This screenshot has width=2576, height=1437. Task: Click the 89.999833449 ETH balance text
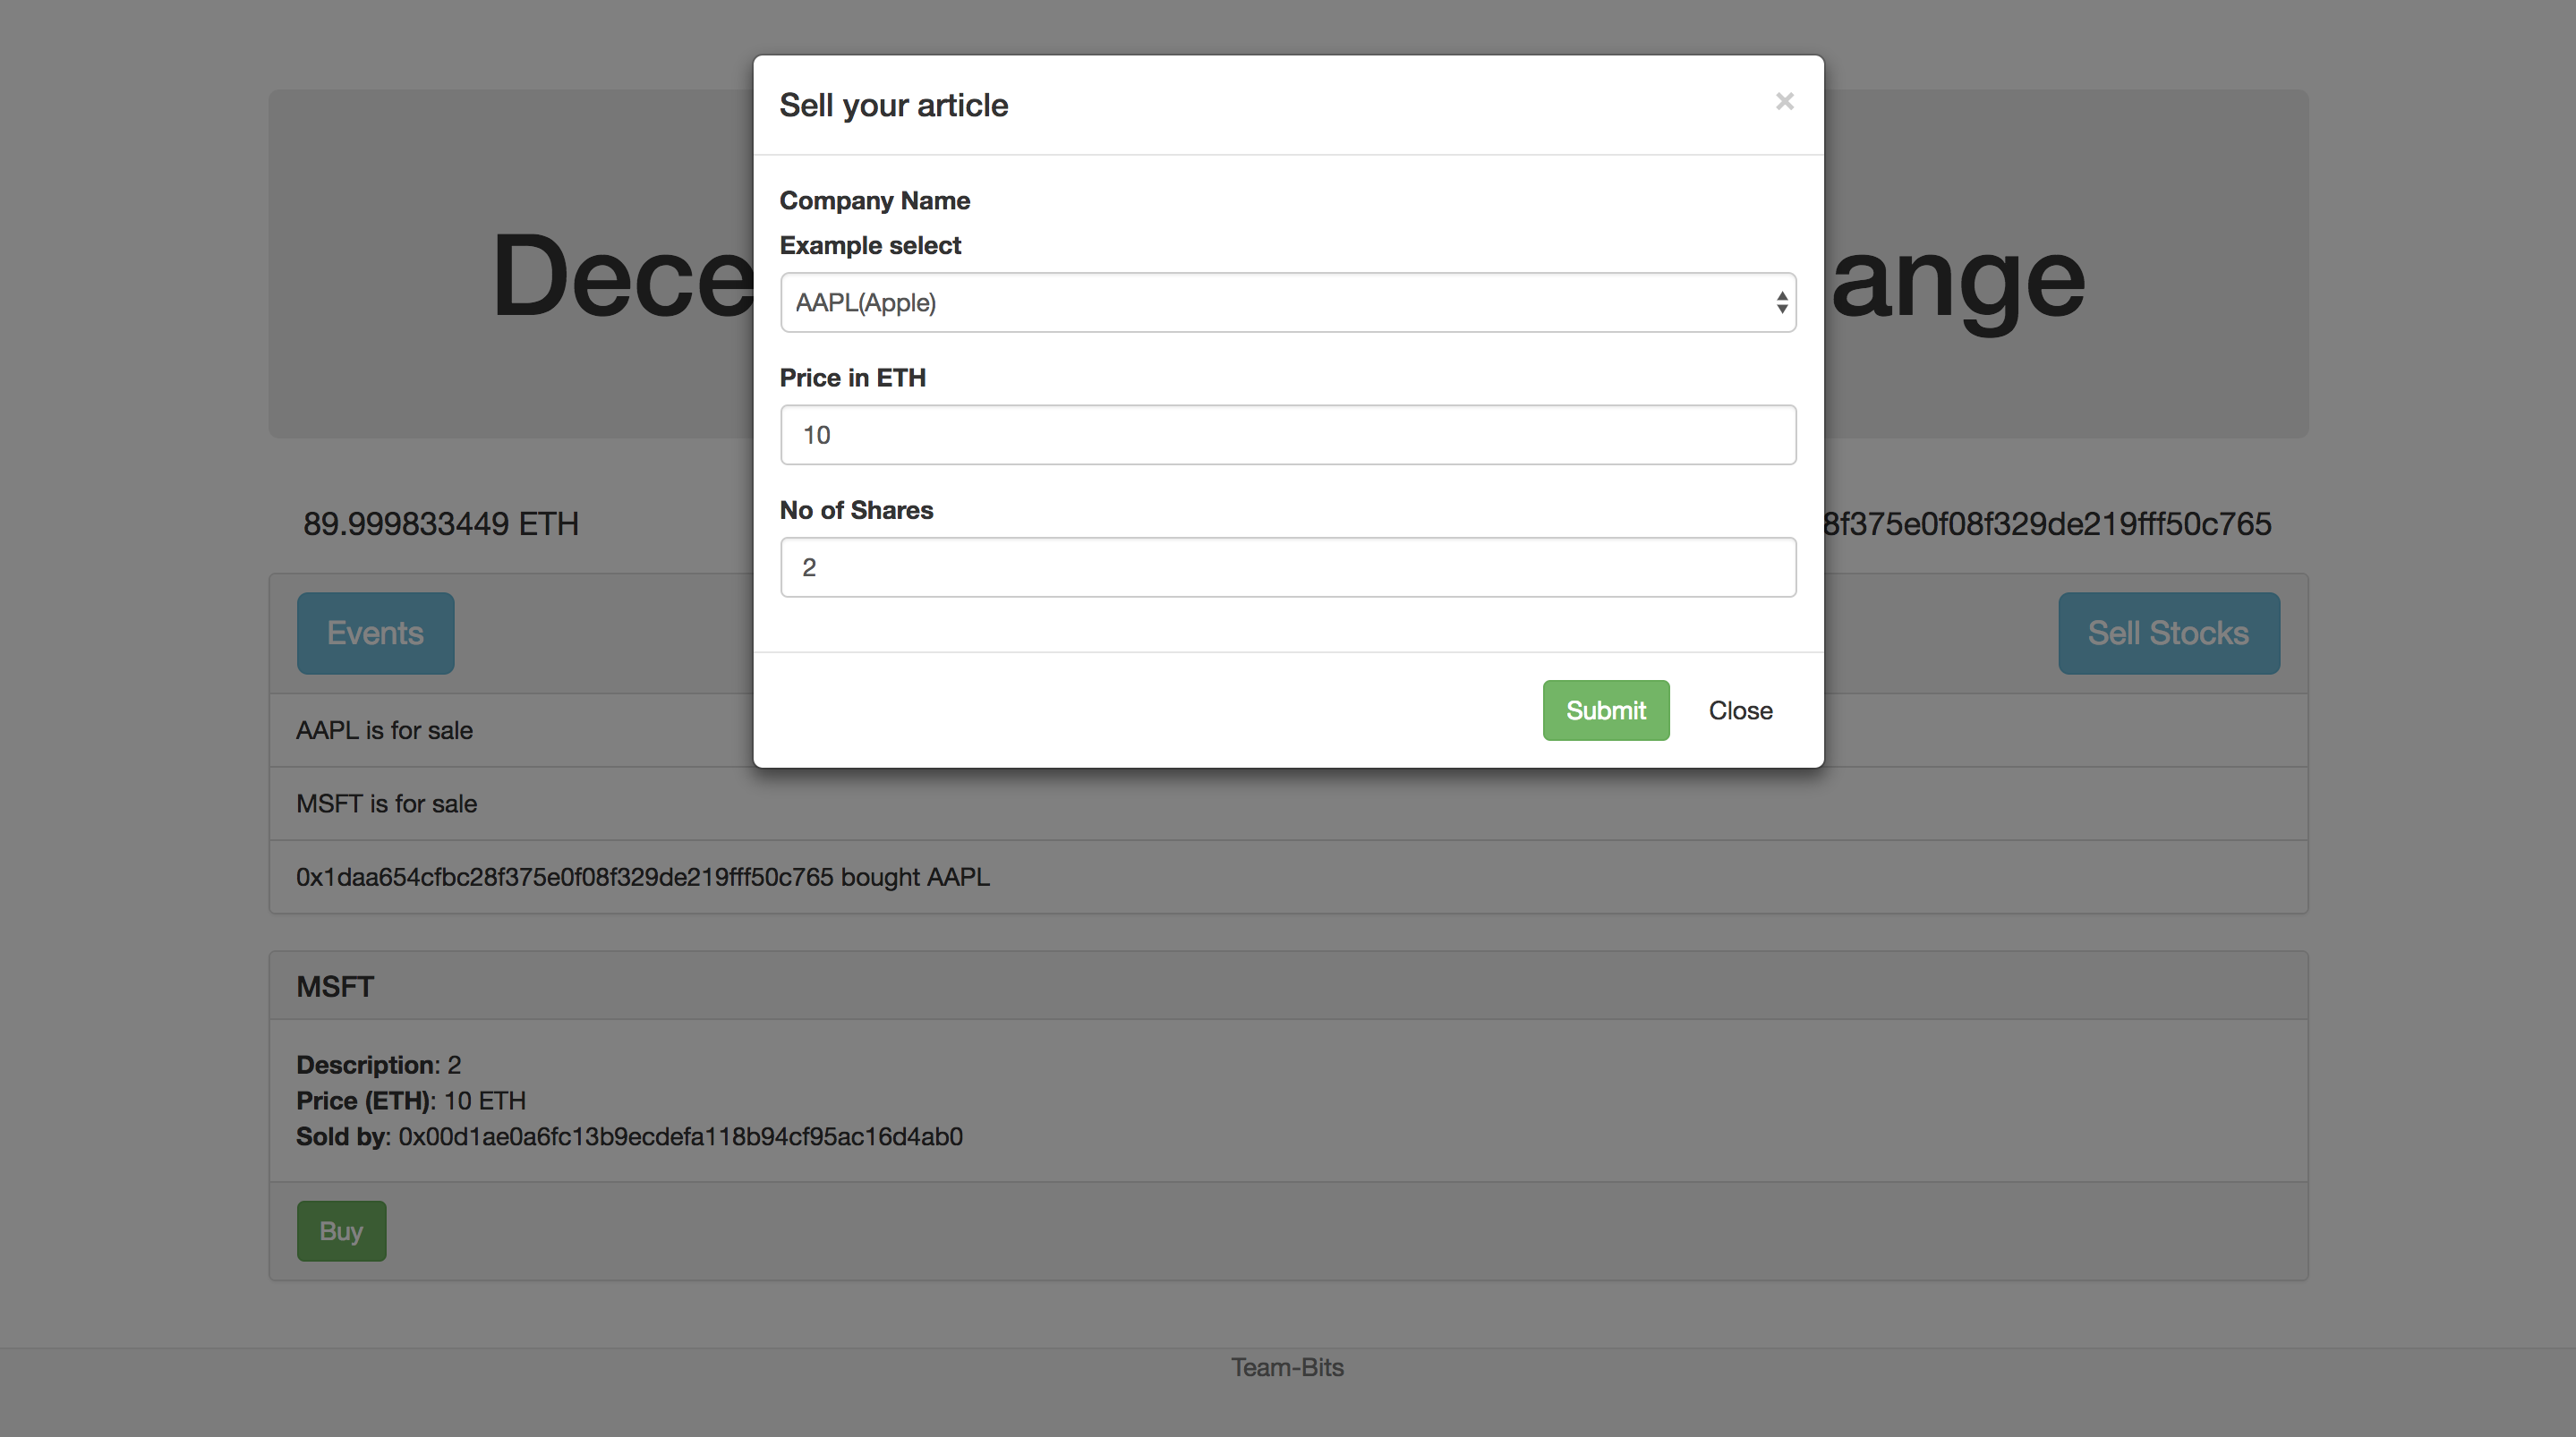tap(441, 523)
